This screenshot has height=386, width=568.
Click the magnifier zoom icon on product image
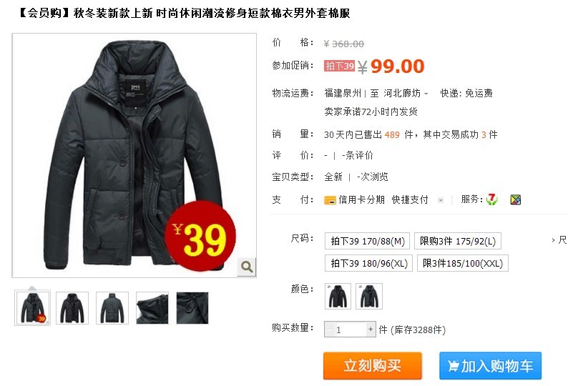[247, 267]
